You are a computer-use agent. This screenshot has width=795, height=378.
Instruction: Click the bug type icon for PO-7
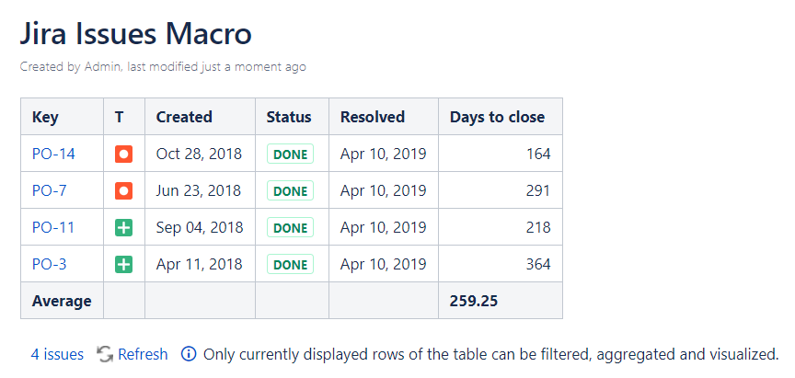tap(123, 190)
